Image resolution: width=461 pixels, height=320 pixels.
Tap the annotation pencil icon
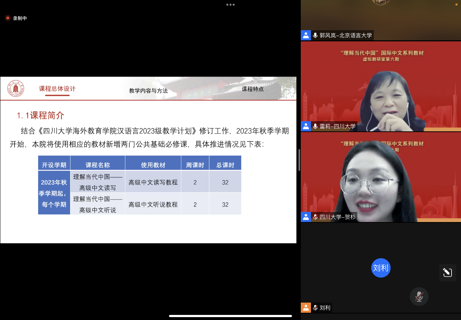pos(447,272)
